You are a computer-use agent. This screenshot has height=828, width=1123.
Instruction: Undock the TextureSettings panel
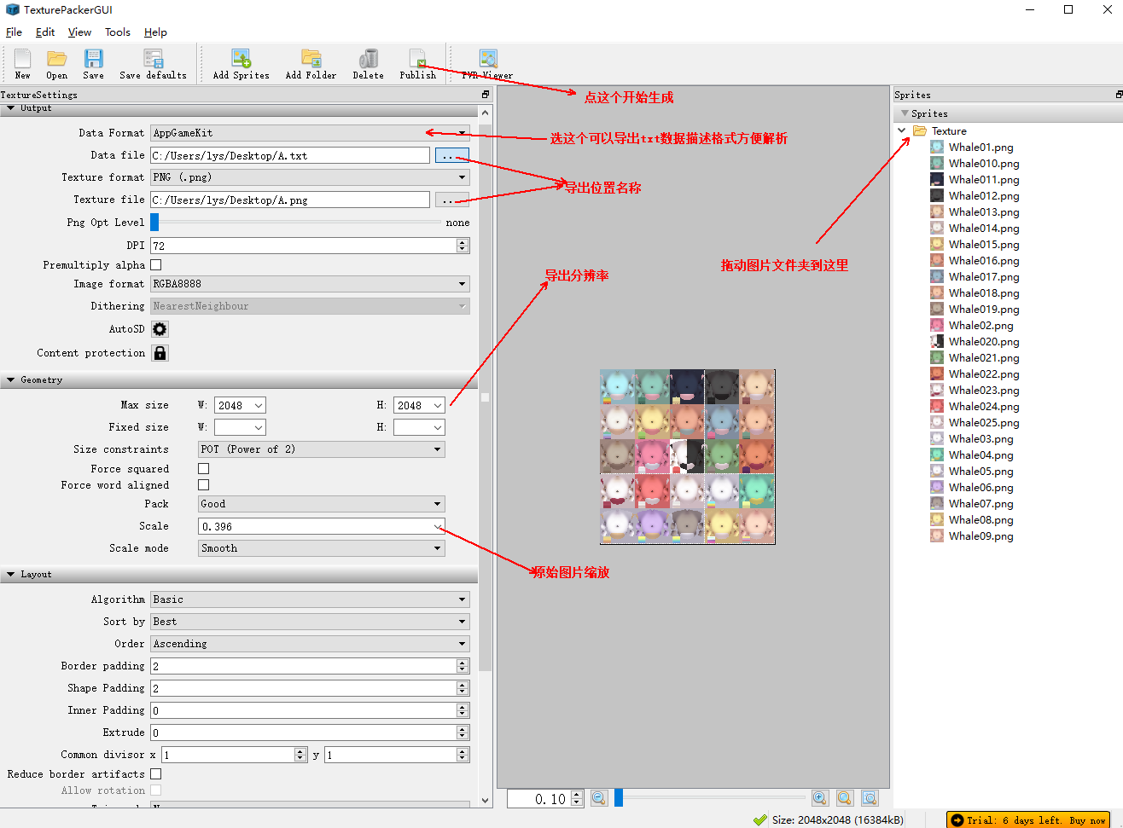(486, 95)
